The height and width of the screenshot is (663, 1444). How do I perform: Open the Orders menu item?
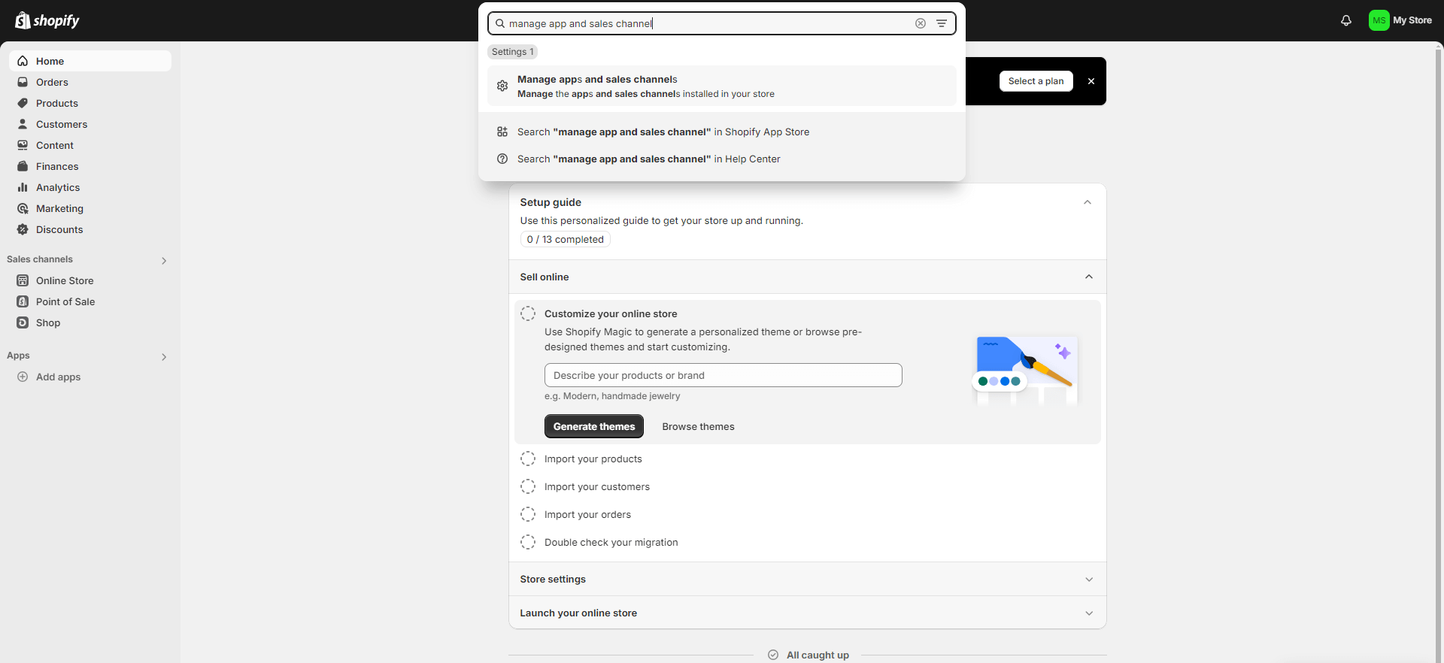coord(90,82)
